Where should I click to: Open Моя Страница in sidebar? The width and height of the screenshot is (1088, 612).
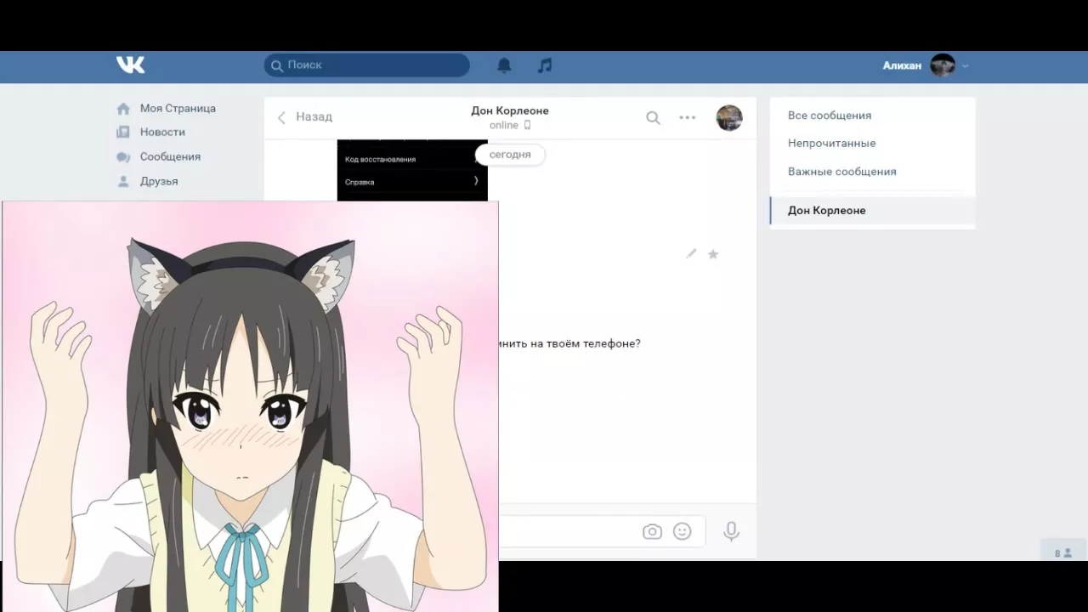click(178, 108)
